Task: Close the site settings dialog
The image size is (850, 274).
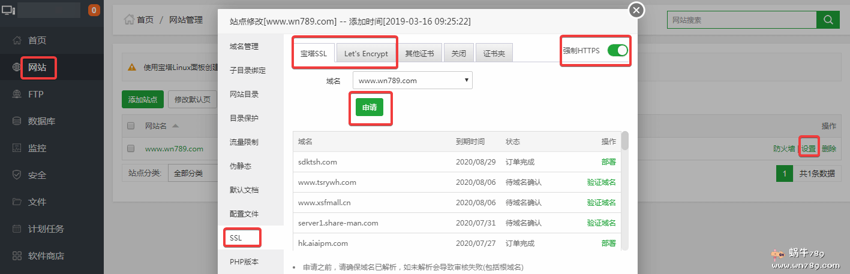Action: point(636,10)
